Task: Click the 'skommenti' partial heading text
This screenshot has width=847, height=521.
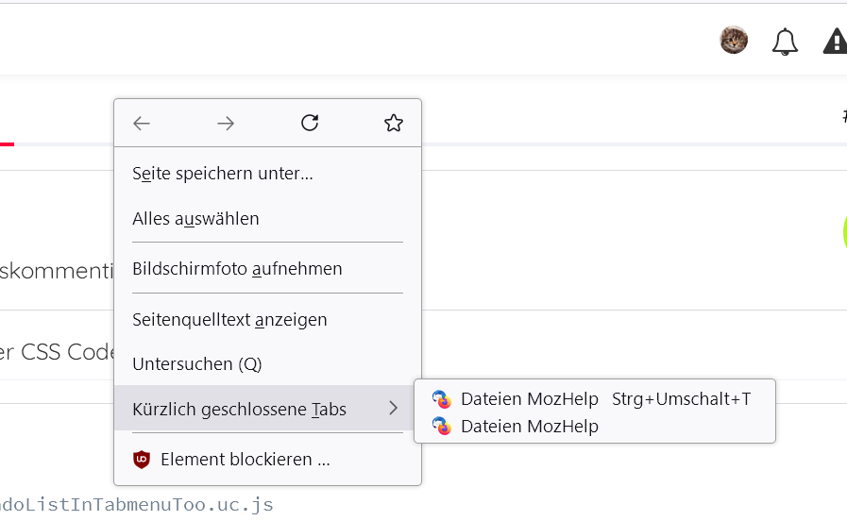Action: [57, 272]
